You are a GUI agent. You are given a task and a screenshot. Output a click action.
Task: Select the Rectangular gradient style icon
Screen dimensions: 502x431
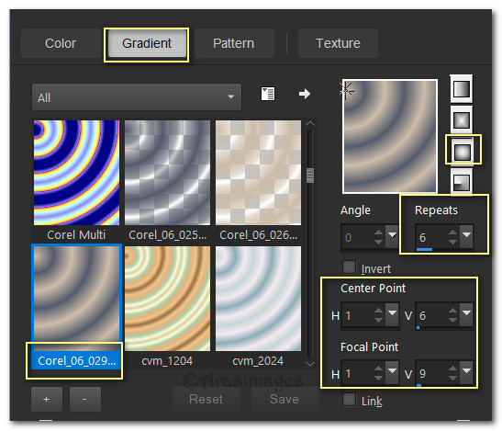coord(462,120)
